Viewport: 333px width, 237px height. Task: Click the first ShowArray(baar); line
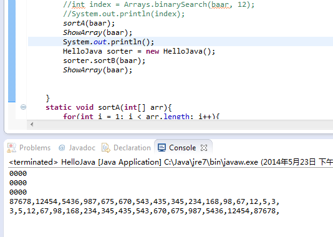[97, 32]
